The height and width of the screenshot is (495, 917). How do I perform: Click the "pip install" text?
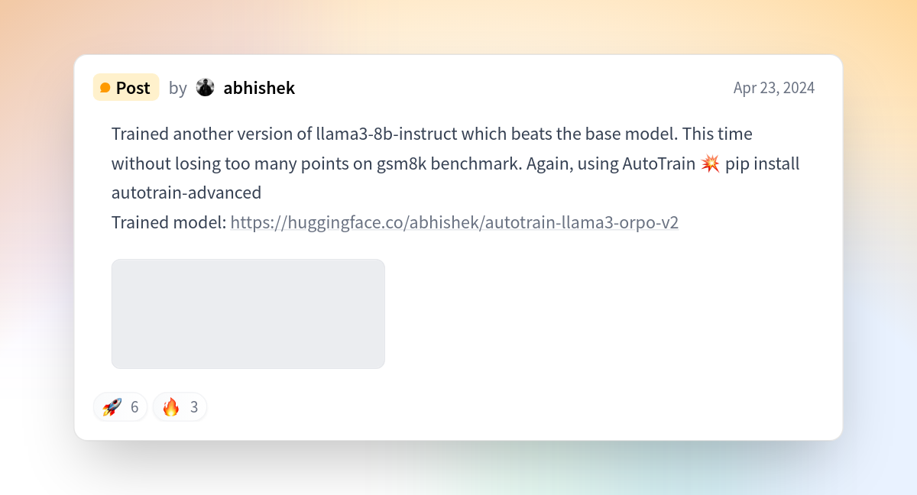[763, 163]
